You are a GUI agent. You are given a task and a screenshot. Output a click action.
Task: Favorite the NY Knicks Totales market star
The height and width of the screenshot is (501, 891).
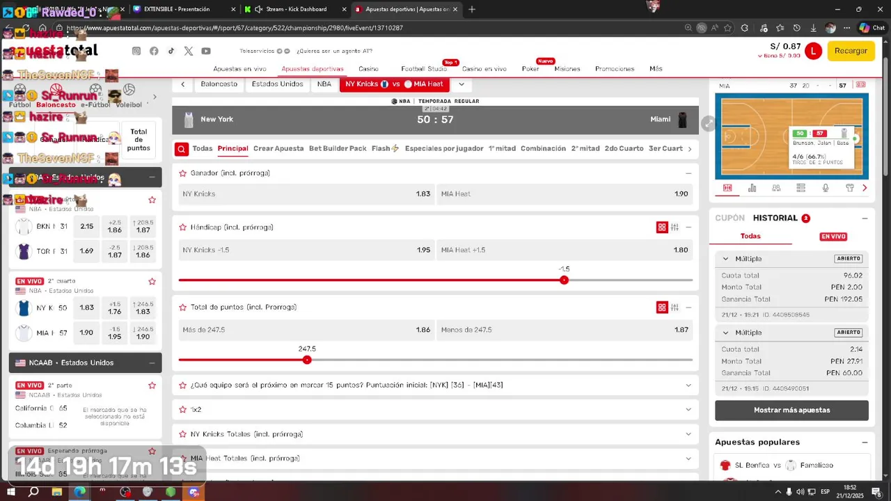coord(183,434)
